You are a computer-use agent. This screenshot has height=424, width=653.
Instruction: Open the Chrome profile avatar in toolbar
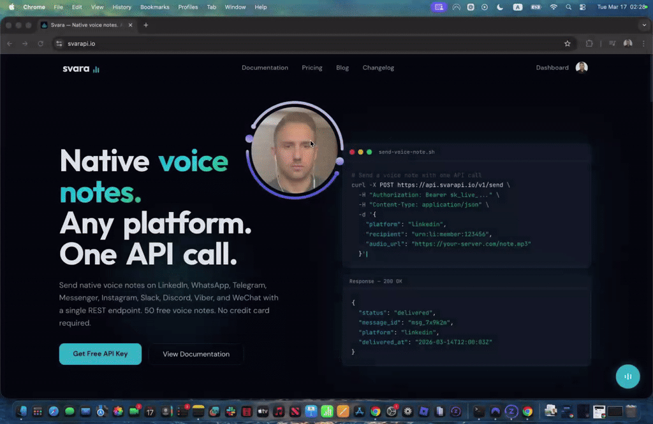click(x=627, y=44)
